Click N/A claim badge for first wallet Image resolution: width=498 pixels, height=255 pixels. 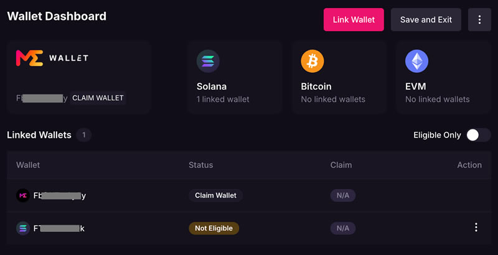[x=343, y=195]
